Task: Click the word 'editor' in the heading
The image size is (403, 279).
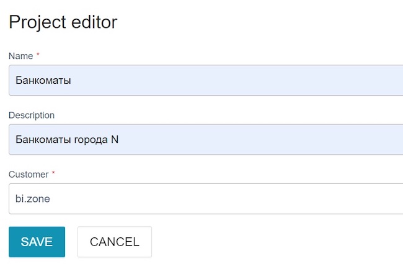Action: pos(93,22)
